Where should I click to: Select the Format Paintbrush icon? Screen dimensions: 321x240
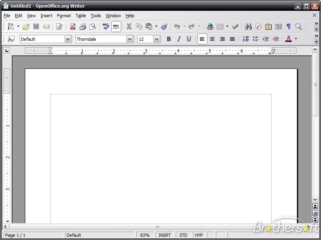pyautogui.click(x=164, y=26)
